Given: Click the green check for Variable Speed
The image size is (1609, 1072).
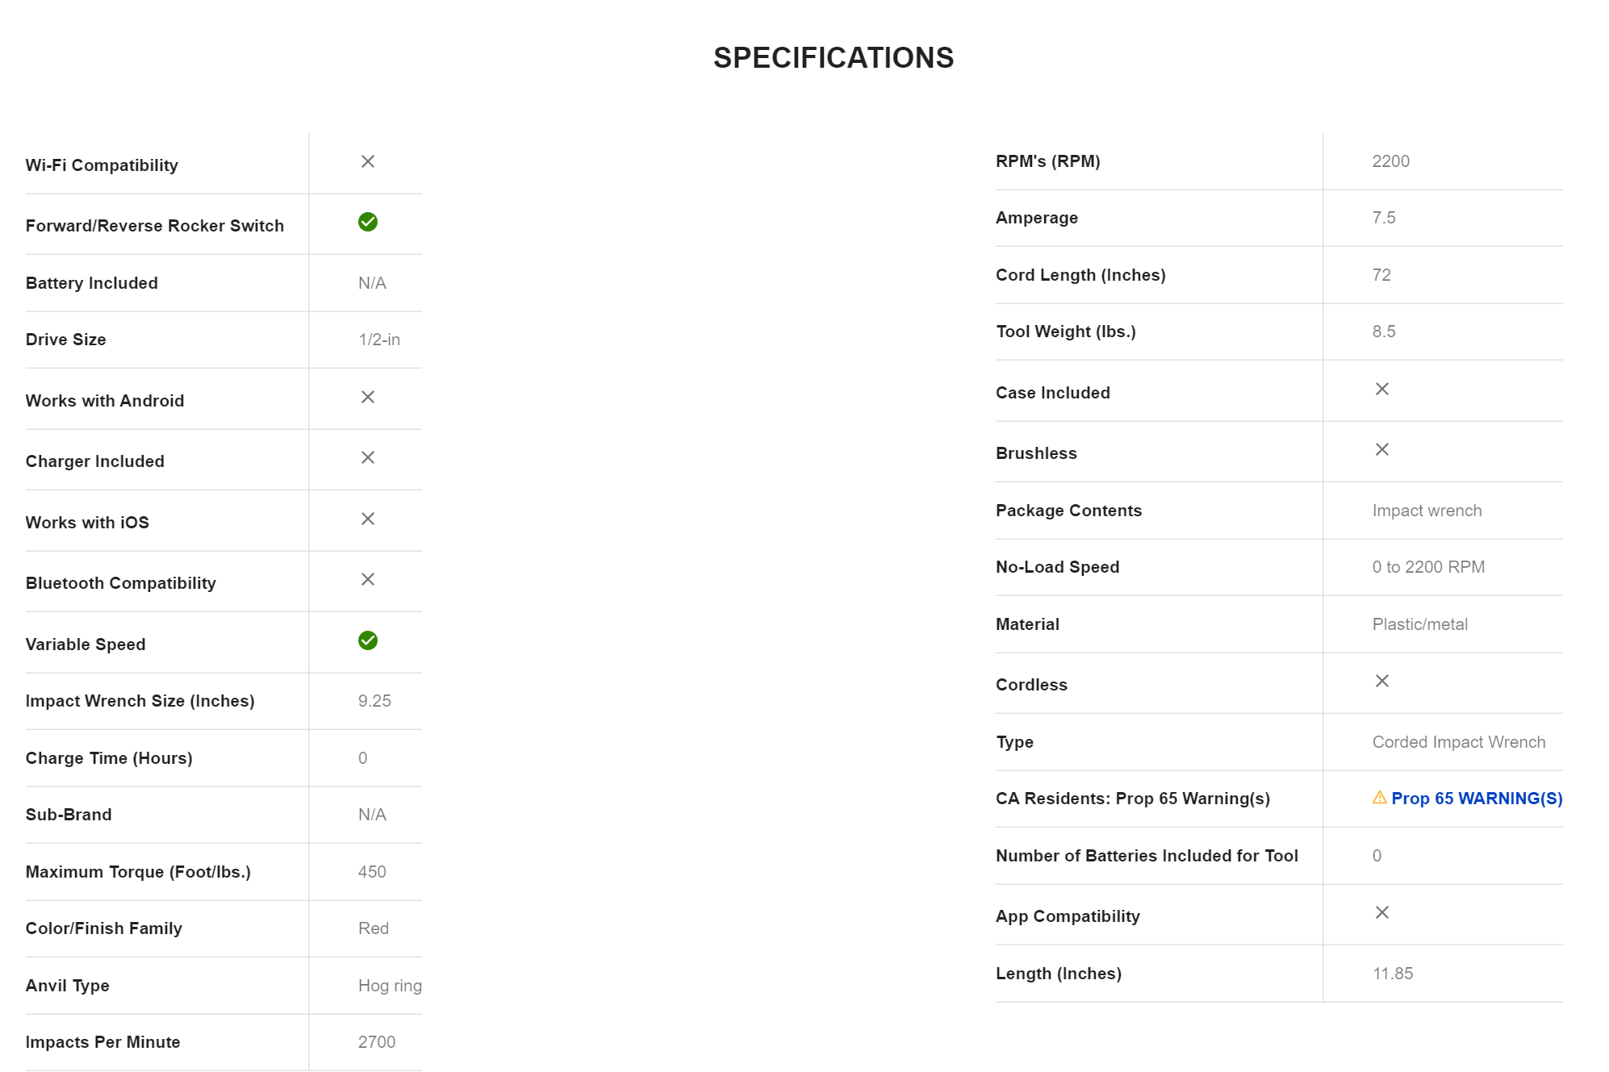Looking at the screenshot, I should [x=367, y=640].
